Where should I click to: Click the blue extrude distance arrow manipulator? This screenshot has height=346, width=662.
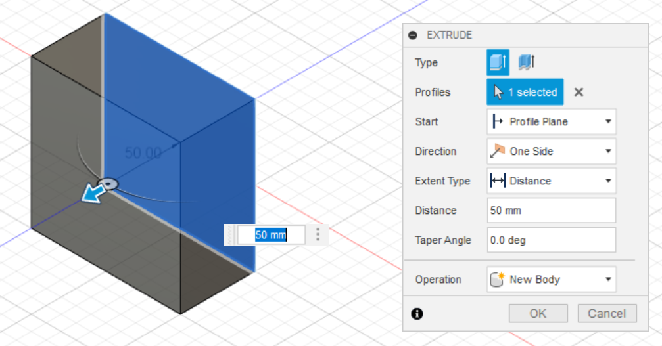click(x=93, y=195)
